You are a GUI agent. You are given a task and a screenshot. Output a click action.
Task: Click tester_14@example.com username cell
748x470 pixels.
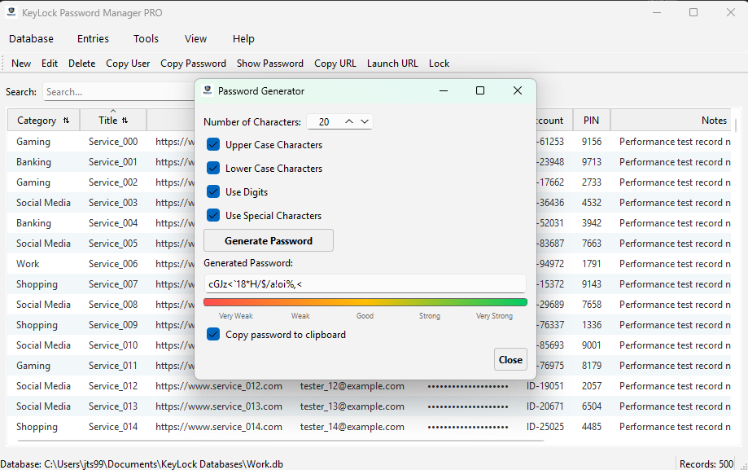352,427
